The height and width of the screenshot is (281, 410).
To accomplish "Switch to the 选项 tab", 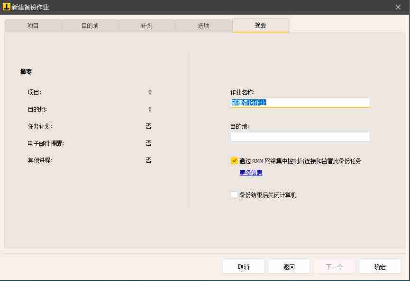I will 203,26.
